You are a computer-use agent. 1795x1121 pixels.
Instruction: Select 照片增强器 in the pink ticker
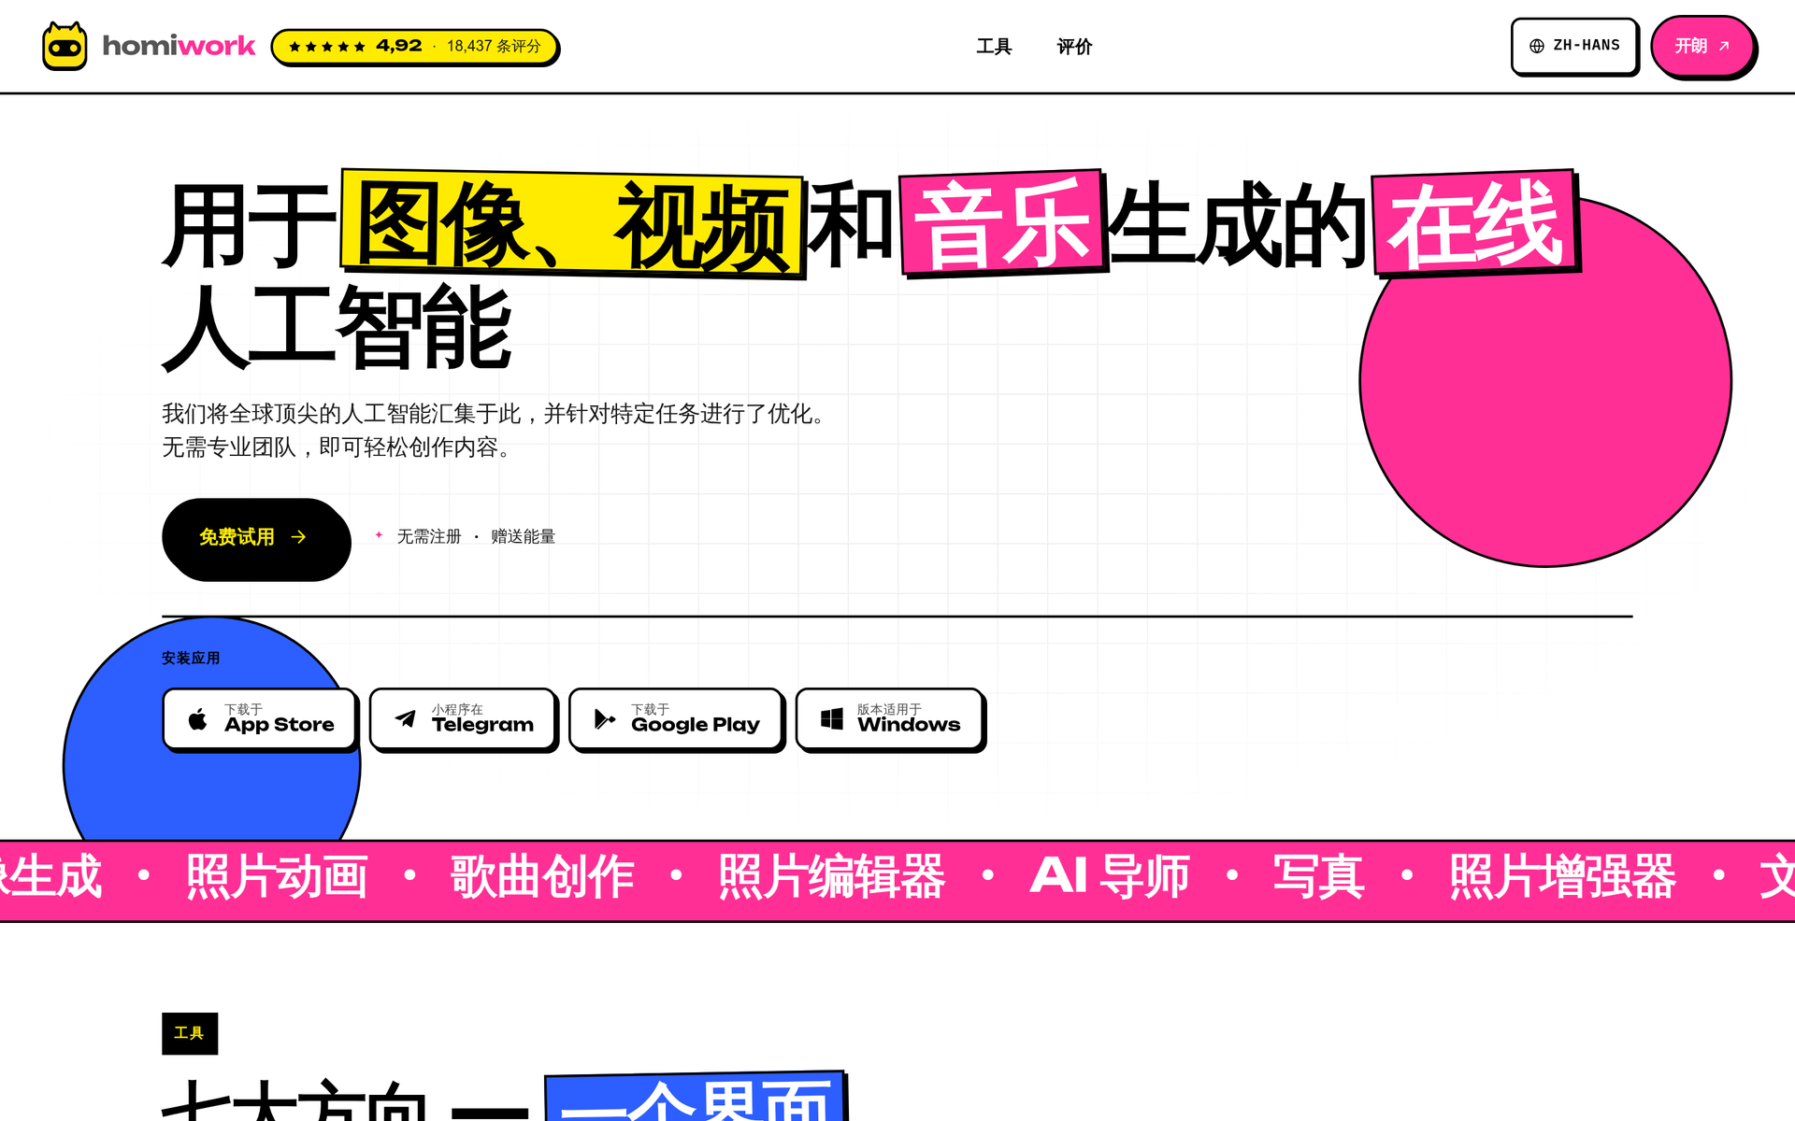pos(1562,876)
